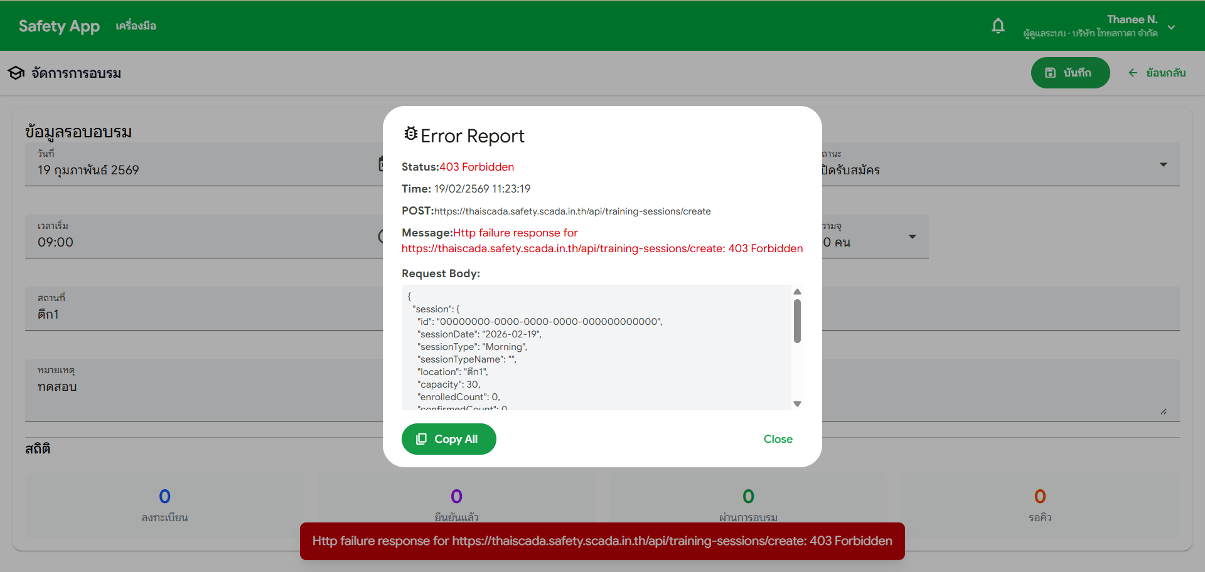Open the date picker calendar icon
This screenshot has height=572, width=1205.
(384, 163)
